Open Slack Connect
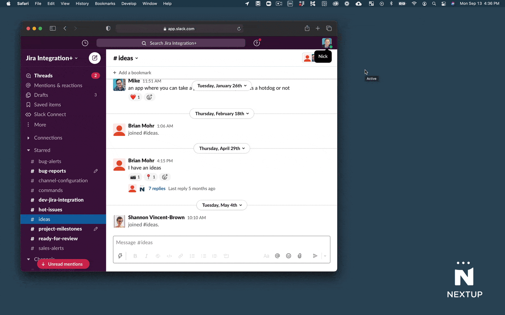 63,114
